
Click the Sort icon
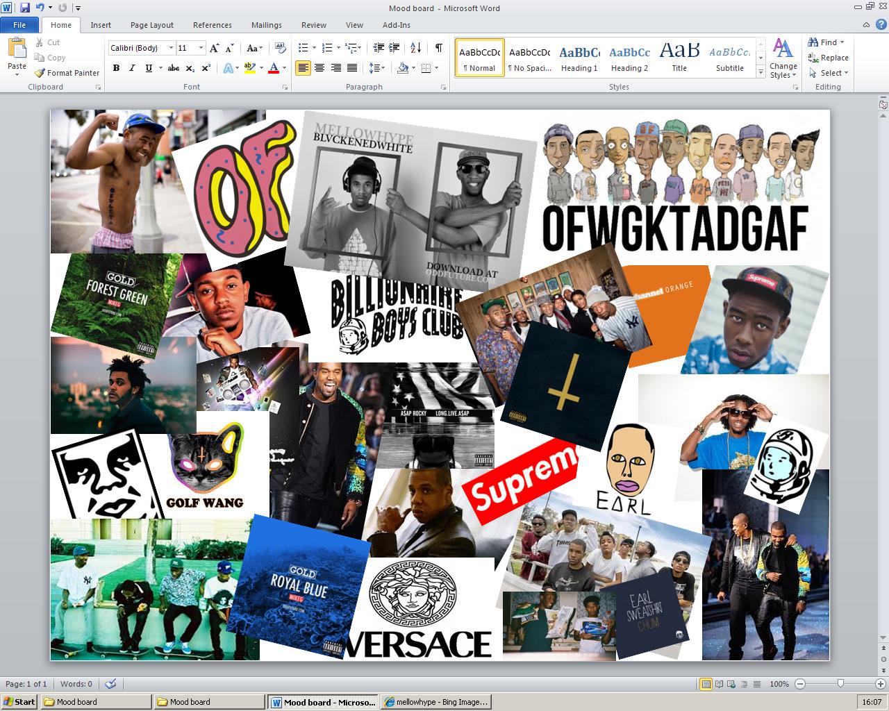[416, 48]
